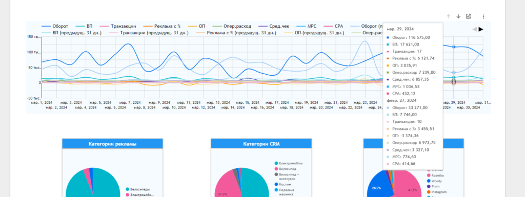Click the мар. 29, 2024 axis label
525x197 pixels.
pos(454,102)
